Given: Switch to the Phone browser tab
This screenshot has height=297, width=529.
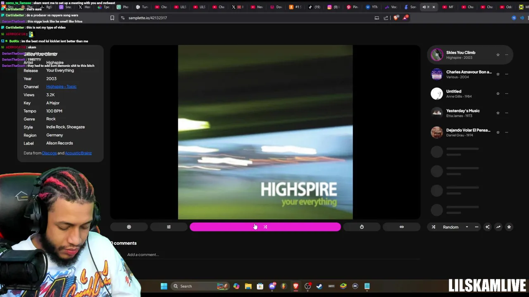Looking at the screenshot, I should [123, 7].
